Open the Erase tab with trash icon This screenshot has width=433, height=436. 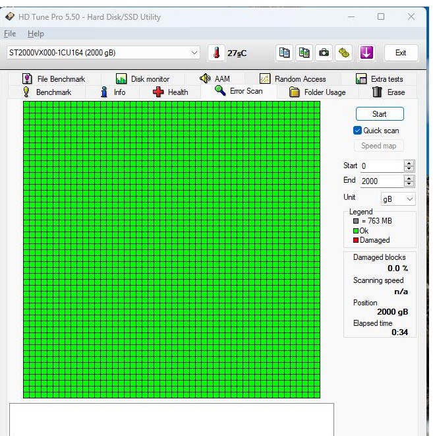click(x=388, y=92)
